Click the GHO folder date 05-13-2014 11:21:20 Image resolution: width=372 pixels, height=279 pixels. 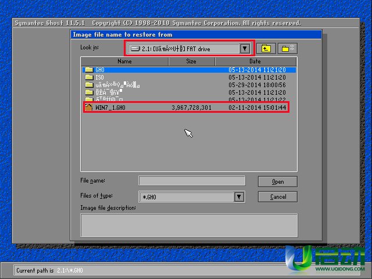(x=257, y=70)
